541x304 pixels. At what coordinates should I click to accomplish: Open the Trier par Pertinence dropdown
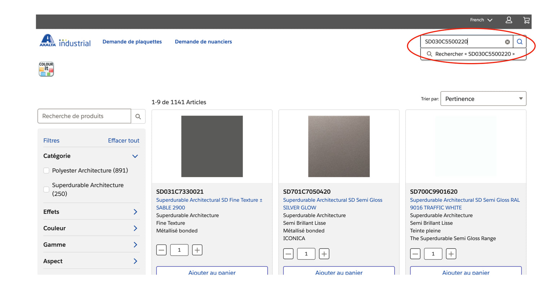point(483,99)
